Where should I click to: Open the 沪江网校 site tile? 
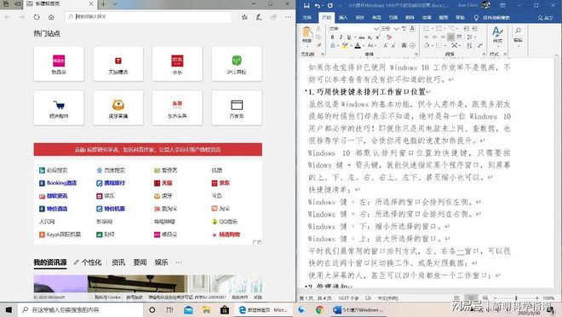point(237,64)
